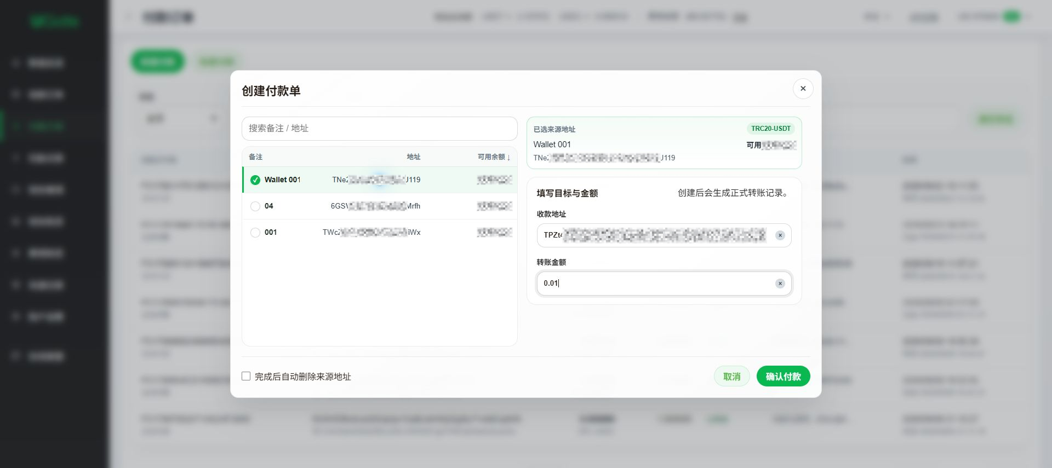Screen dimensions: 1052x468
Task: Click the Wallet 001 row label
Action: click(282, 180)
